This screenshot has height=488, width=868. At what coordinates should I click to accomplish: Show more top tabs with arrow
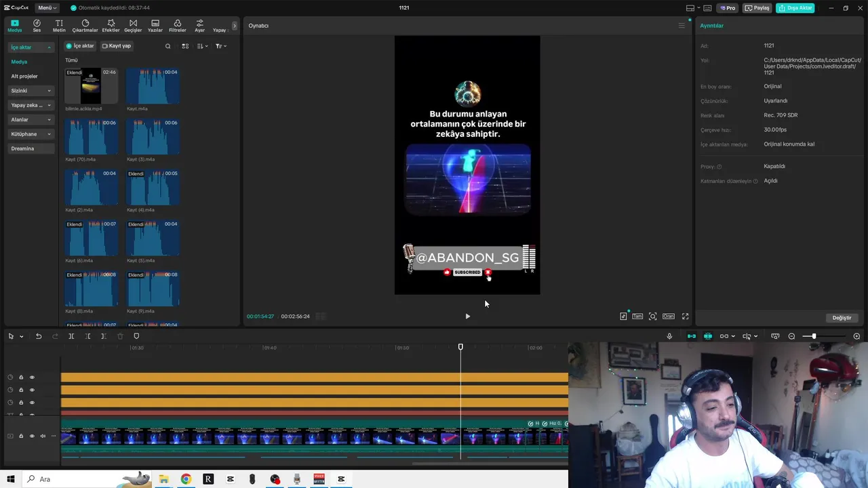point(235,26)
